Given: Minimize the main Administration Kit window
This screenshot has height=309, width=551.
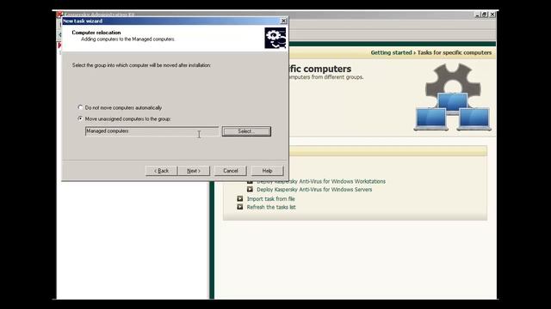Looking at the screenshot, I should 478,15.
